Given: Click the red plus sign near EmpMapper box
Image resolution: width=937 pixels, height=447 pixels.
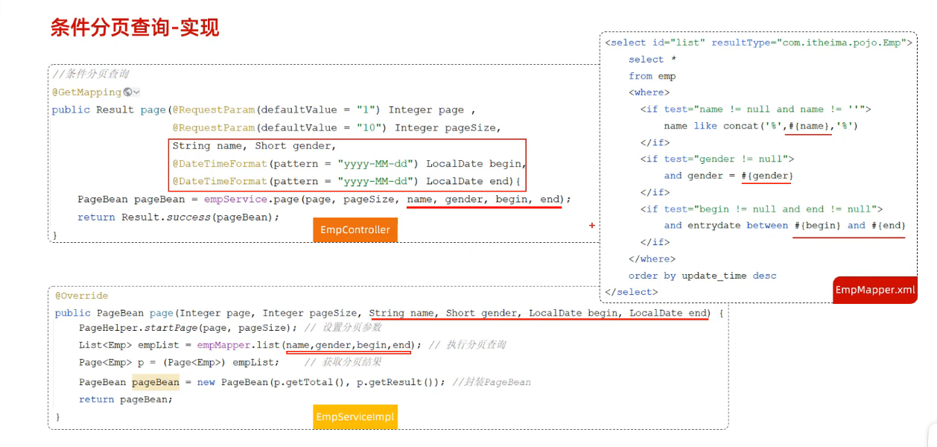Looking at the screenshot, I should click(592, 225).
